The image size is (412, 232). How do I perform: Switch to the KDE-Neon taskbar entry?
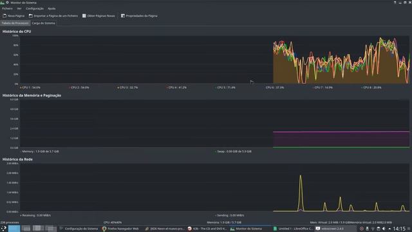[x=165, y=229]
